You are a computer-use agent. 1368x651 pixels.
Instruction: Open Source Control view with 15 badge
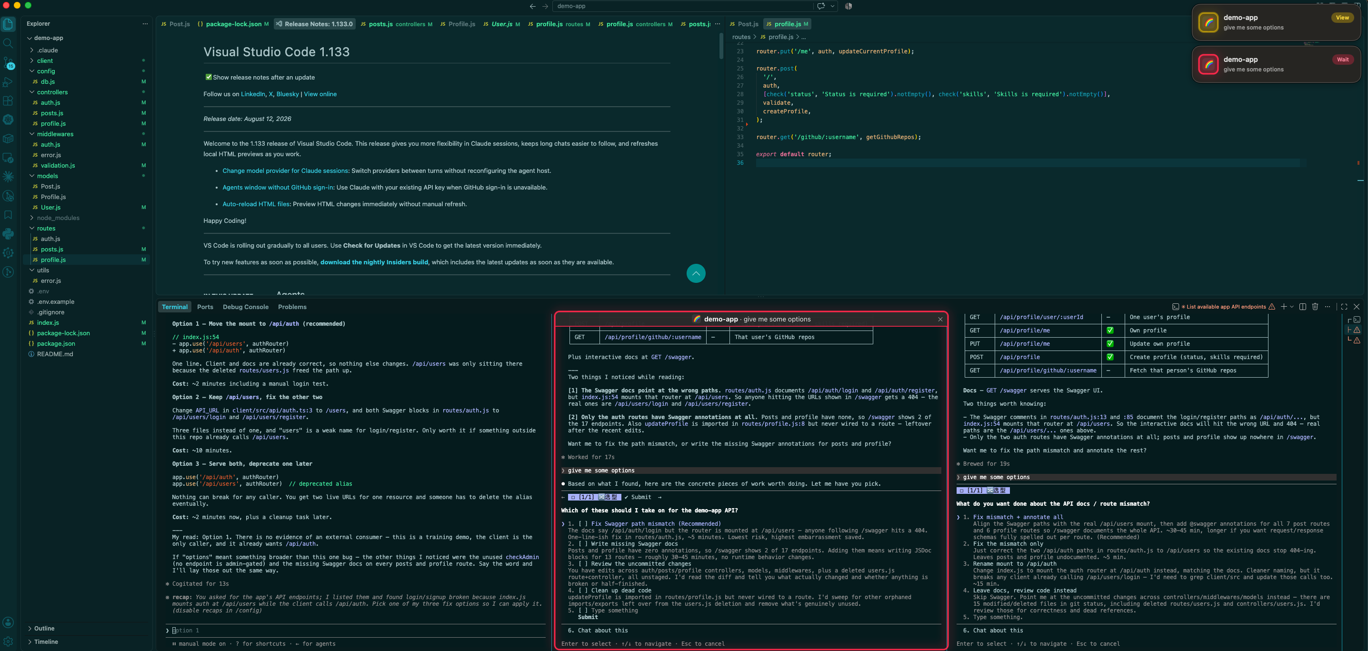click(x=8, y=63)
